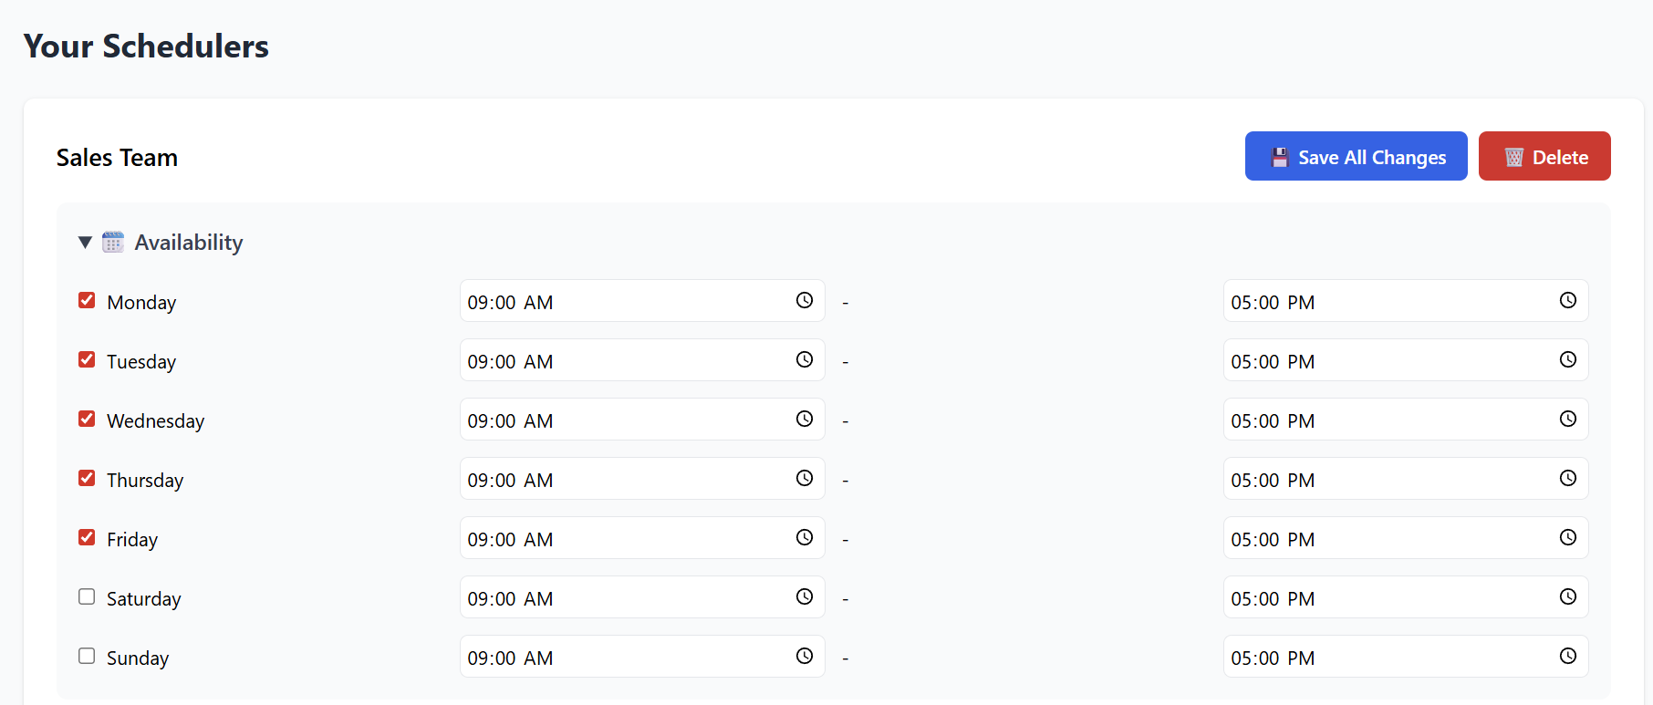Click the Delete button for Sales Team
Viewport: 1653px width, 705px height.
[1544, 156]
